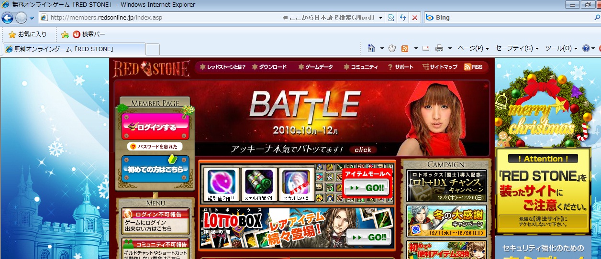Screen dimensions: 601x259
Task: Open the ゲームデータ nav item
Action: (315, 67)
